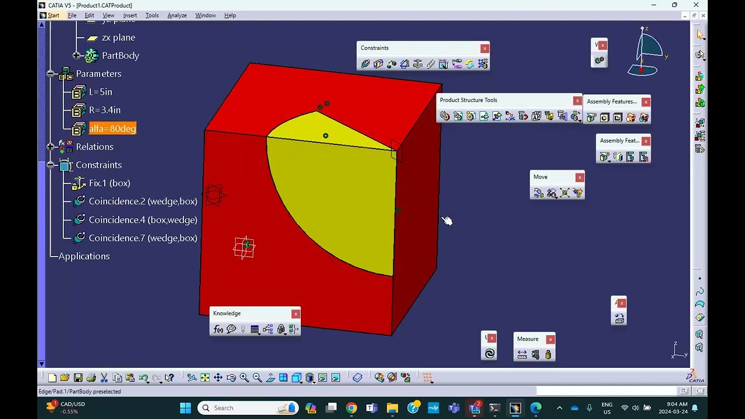The image size is (745, 419).
Task: Click the Manipulation icon in Move toolbar
Action: [x=538, y=193]
